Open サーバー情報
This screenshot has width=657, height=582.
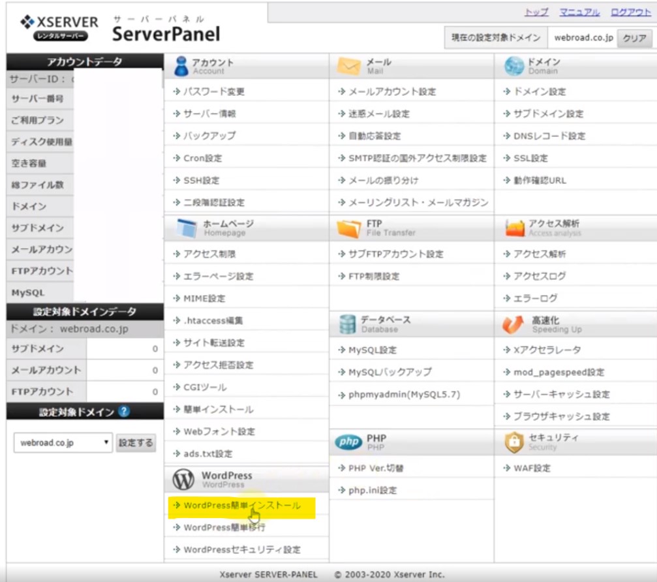point(209,114)
